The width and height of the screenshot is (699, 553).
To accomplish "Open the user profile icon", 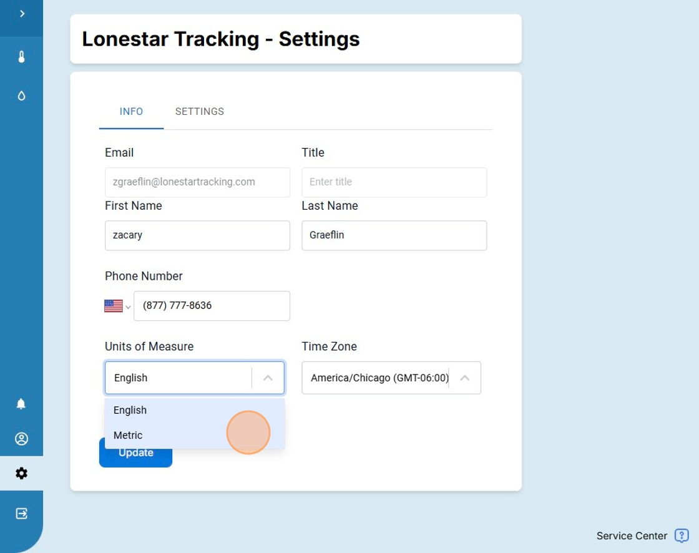I will click(21, 439).
